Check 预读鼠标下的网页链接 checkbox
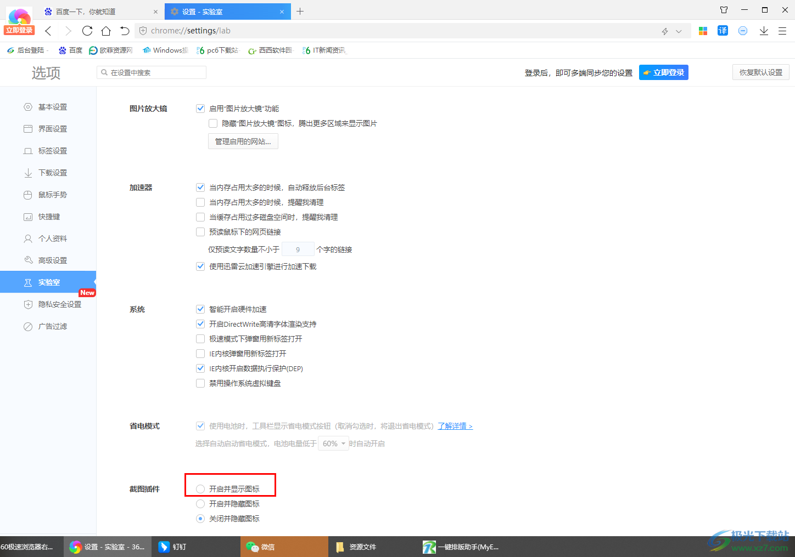This screenshot has width=795, height=557. [200, 232]
